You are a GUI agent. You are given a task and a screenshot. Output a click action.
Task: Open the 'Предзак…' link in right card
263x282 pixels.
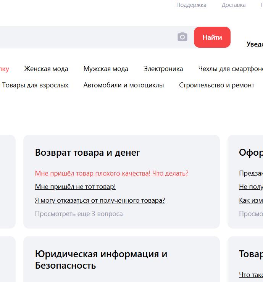[x=251, y=173]
